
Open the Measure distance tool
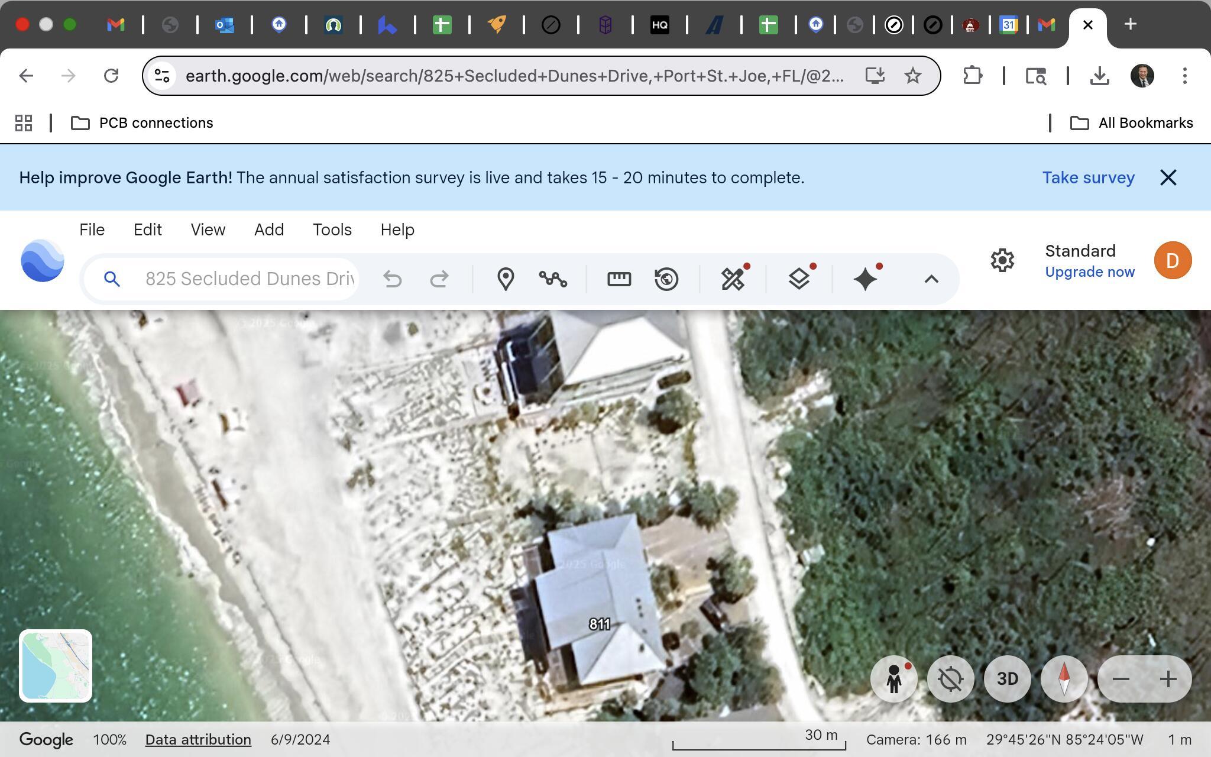point(619,279)
